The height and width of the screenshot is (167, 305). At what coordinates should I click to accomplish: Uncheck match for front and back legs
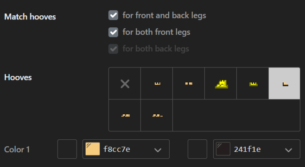pos(113,15)
